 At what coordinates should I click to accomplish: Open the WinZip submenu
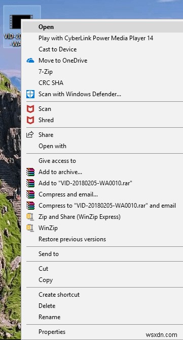(x=102, y=228)
